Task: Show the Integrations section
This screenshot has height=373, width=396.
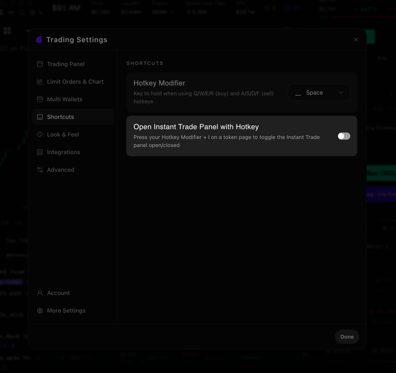Action: pos(73,152)
